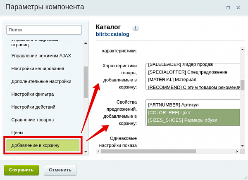Image resolution: width=248 pixels, height=180 pixels.
Task: Select [SPECIALOFFER] Спецпредложение in properties list
Action: click(x=188, y=72)
